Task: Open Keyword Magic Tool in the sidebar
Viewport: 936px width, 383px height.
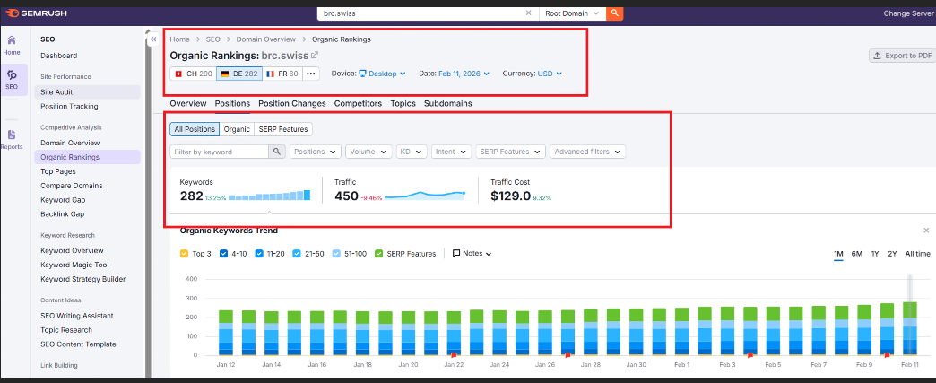Action: pos(74,265)
